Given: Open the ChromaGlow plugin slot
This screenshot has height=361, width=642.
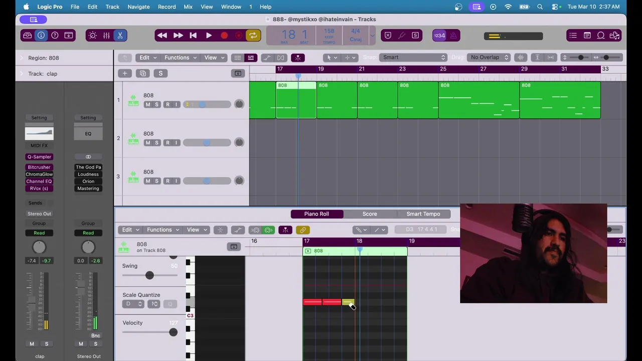Looking at the screenshot, I should point(39,174).
